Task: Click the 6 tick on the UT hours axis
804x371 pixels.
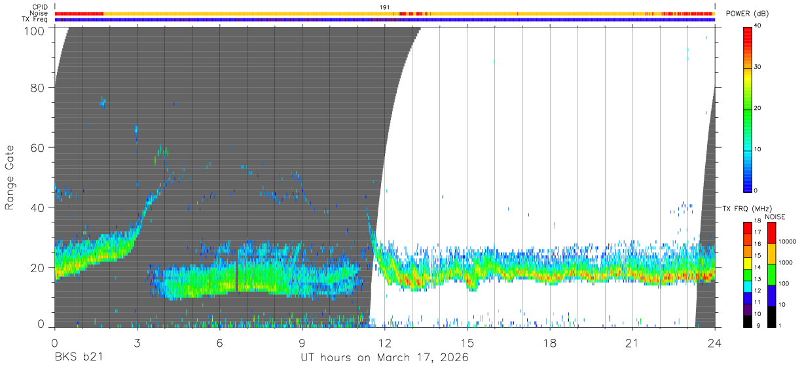Action: 219,342
